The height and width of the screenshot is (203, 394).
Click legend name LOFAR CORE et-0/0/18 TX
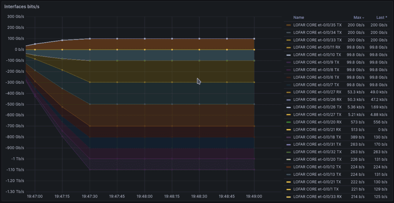[317, 137]
